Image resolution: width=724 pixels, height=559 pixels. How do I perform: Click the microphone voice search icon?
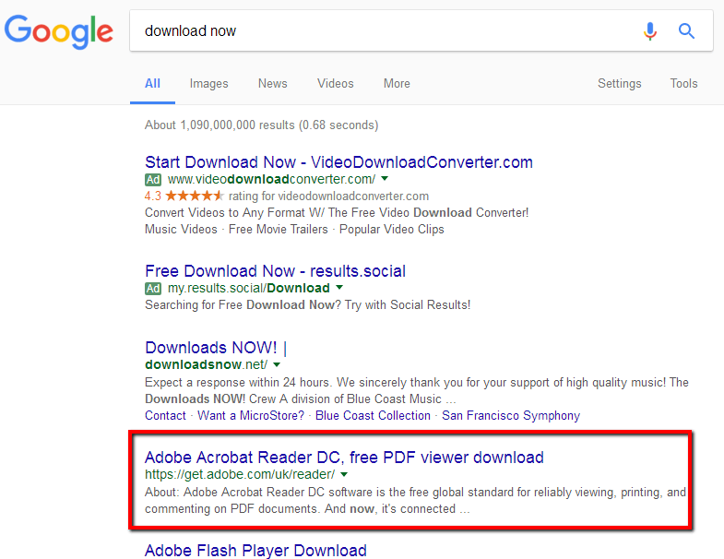tap(650, 31)
